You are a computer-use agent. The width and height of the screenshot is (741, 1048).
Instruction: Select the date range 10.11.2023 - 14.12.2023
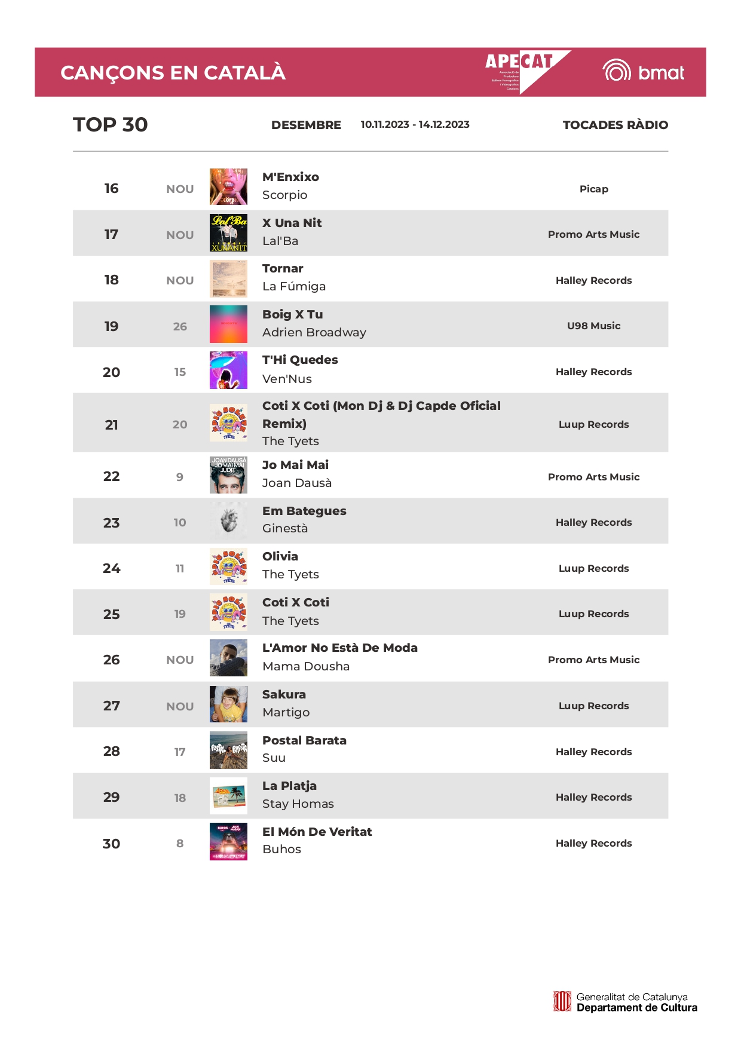415,124
